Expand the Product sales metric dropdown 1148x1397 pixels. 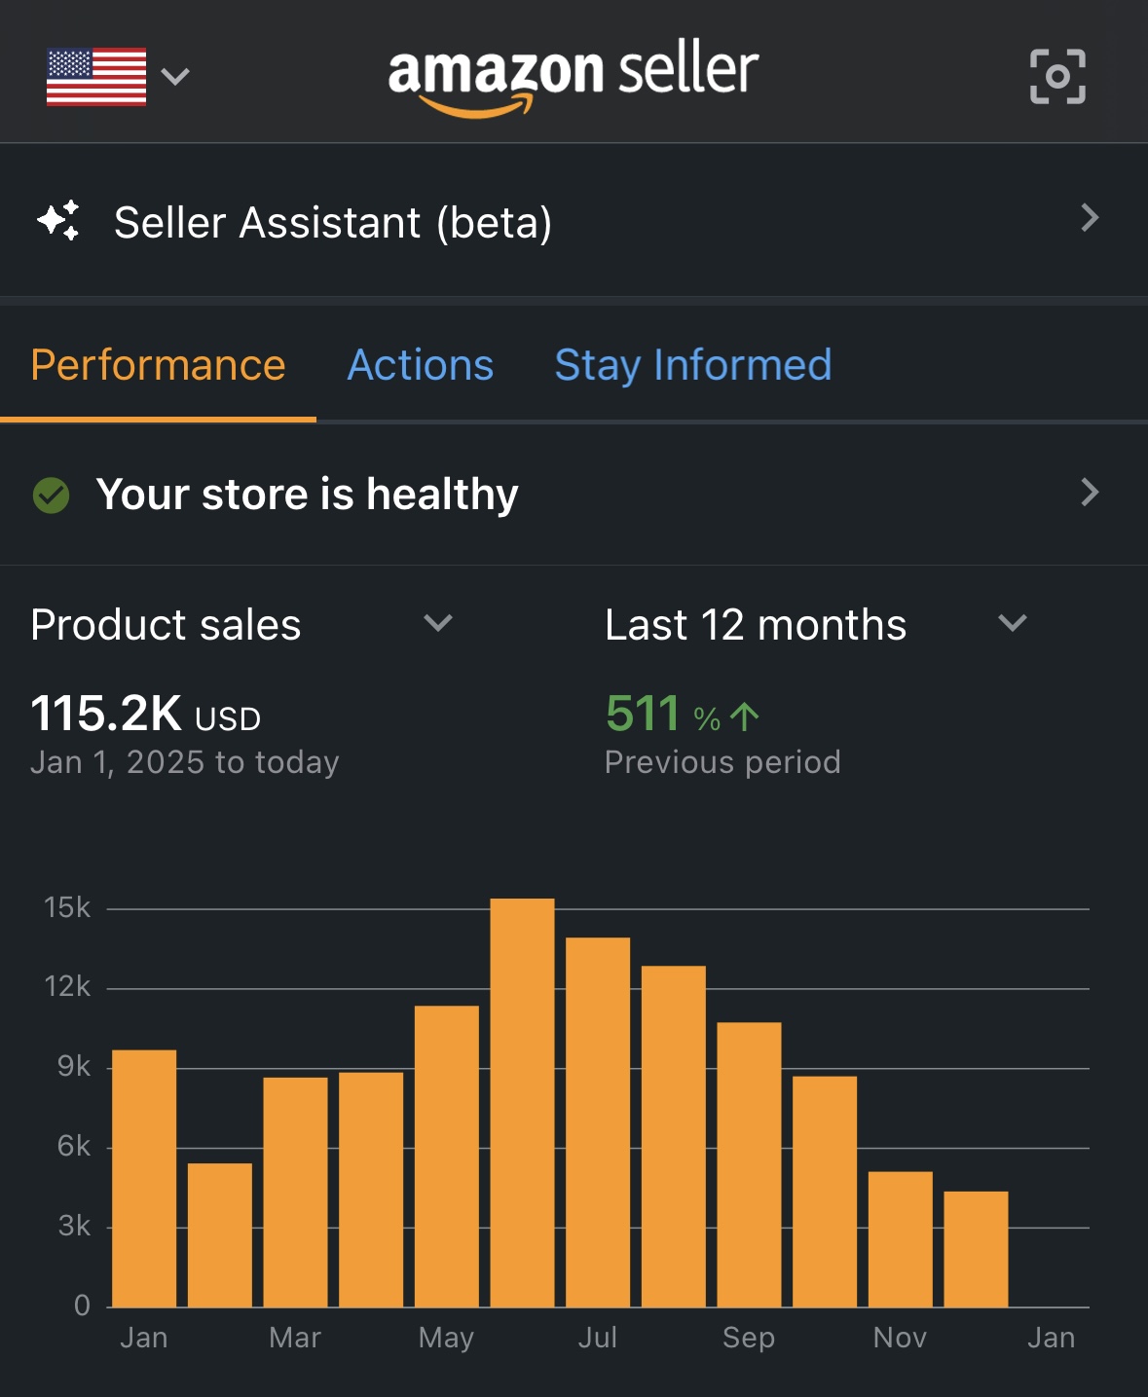pos(438,623)
